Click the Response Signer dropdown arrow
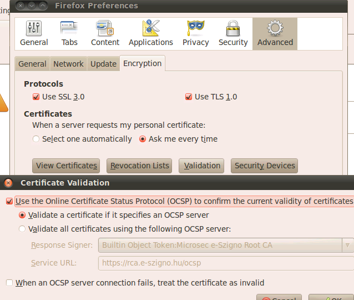Viewport: 354px width, 300px height. pos(348,245)
